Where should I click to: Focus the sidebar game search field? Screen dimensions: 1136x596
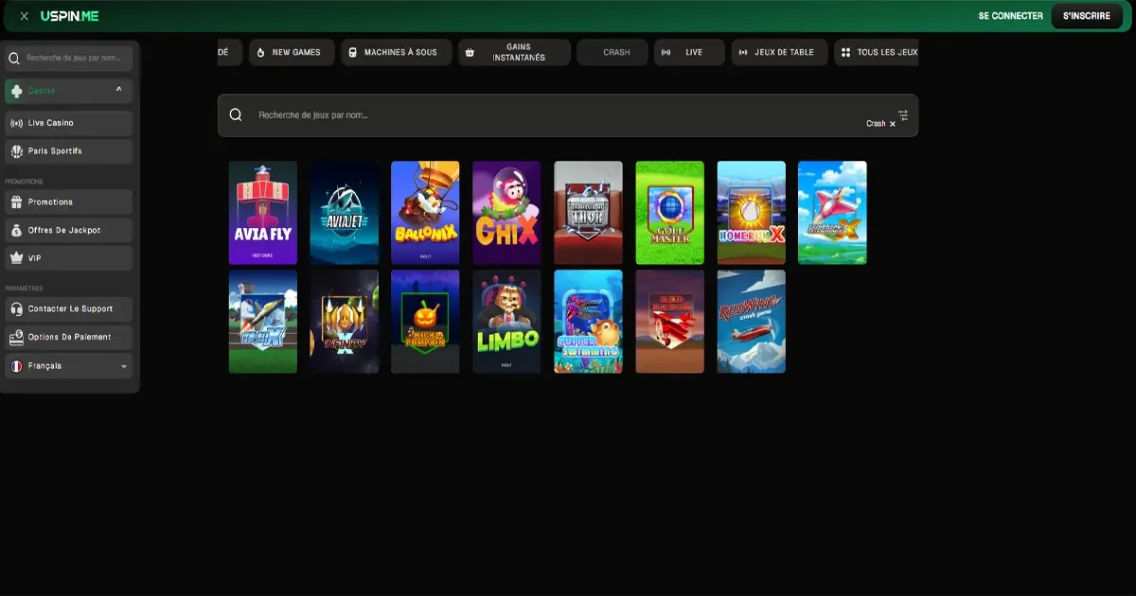tap(69, 58)
